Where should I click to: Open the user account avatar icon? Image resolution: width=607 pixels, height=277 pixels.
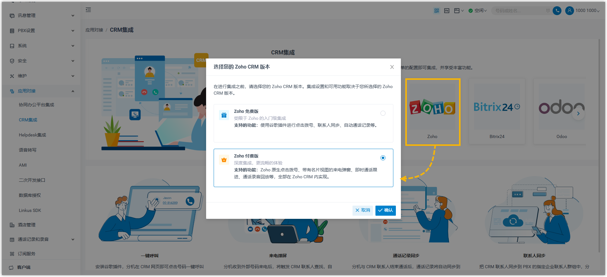pos(569,11)
